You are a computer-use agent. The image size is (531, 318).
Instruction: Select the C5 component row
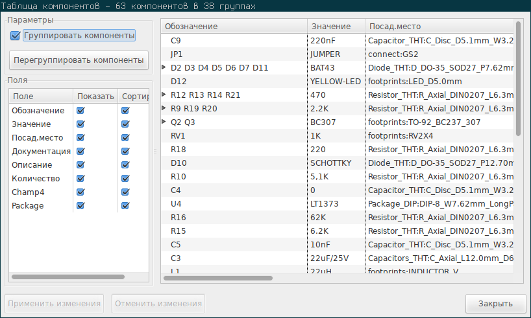[338, 245]
